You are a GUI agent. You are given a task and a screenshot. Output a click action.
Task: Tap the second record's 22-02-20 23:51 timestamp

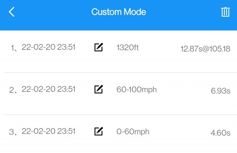click(49, 89)
